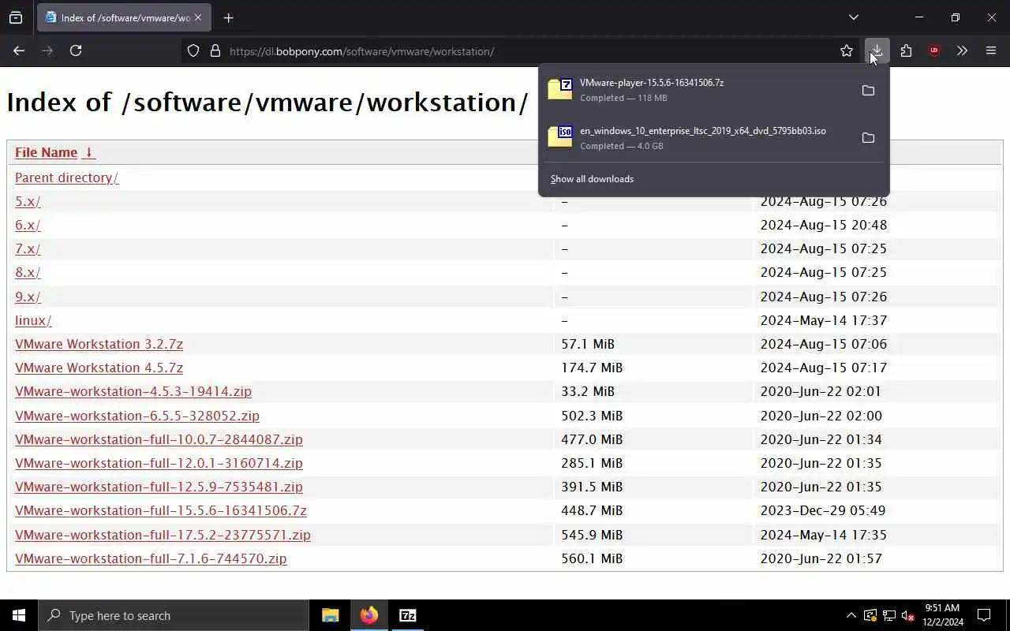1010x631 pixels.
Task: Toggle the Downloads toolbar button
Action: pos(877,50)
